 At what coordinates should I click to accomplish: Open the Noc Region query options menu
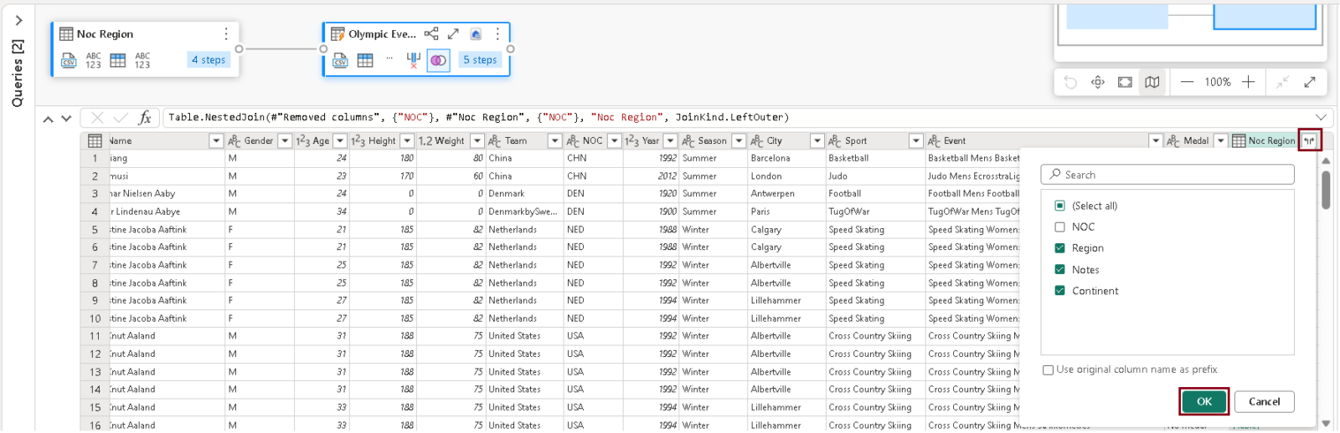tap(226, 33)
